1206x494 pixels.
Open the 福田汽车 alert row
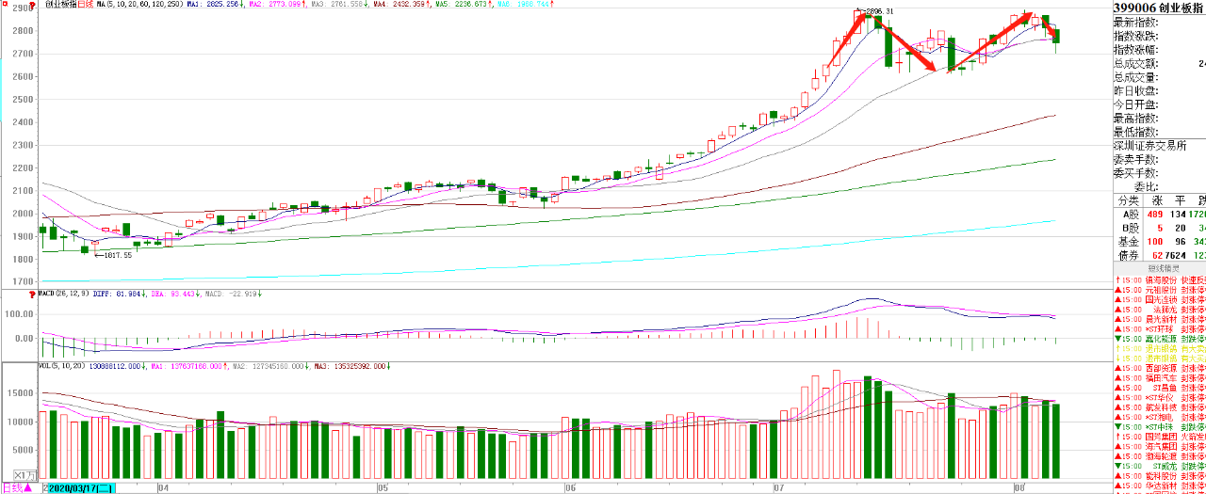click(x=1160, y=377)
